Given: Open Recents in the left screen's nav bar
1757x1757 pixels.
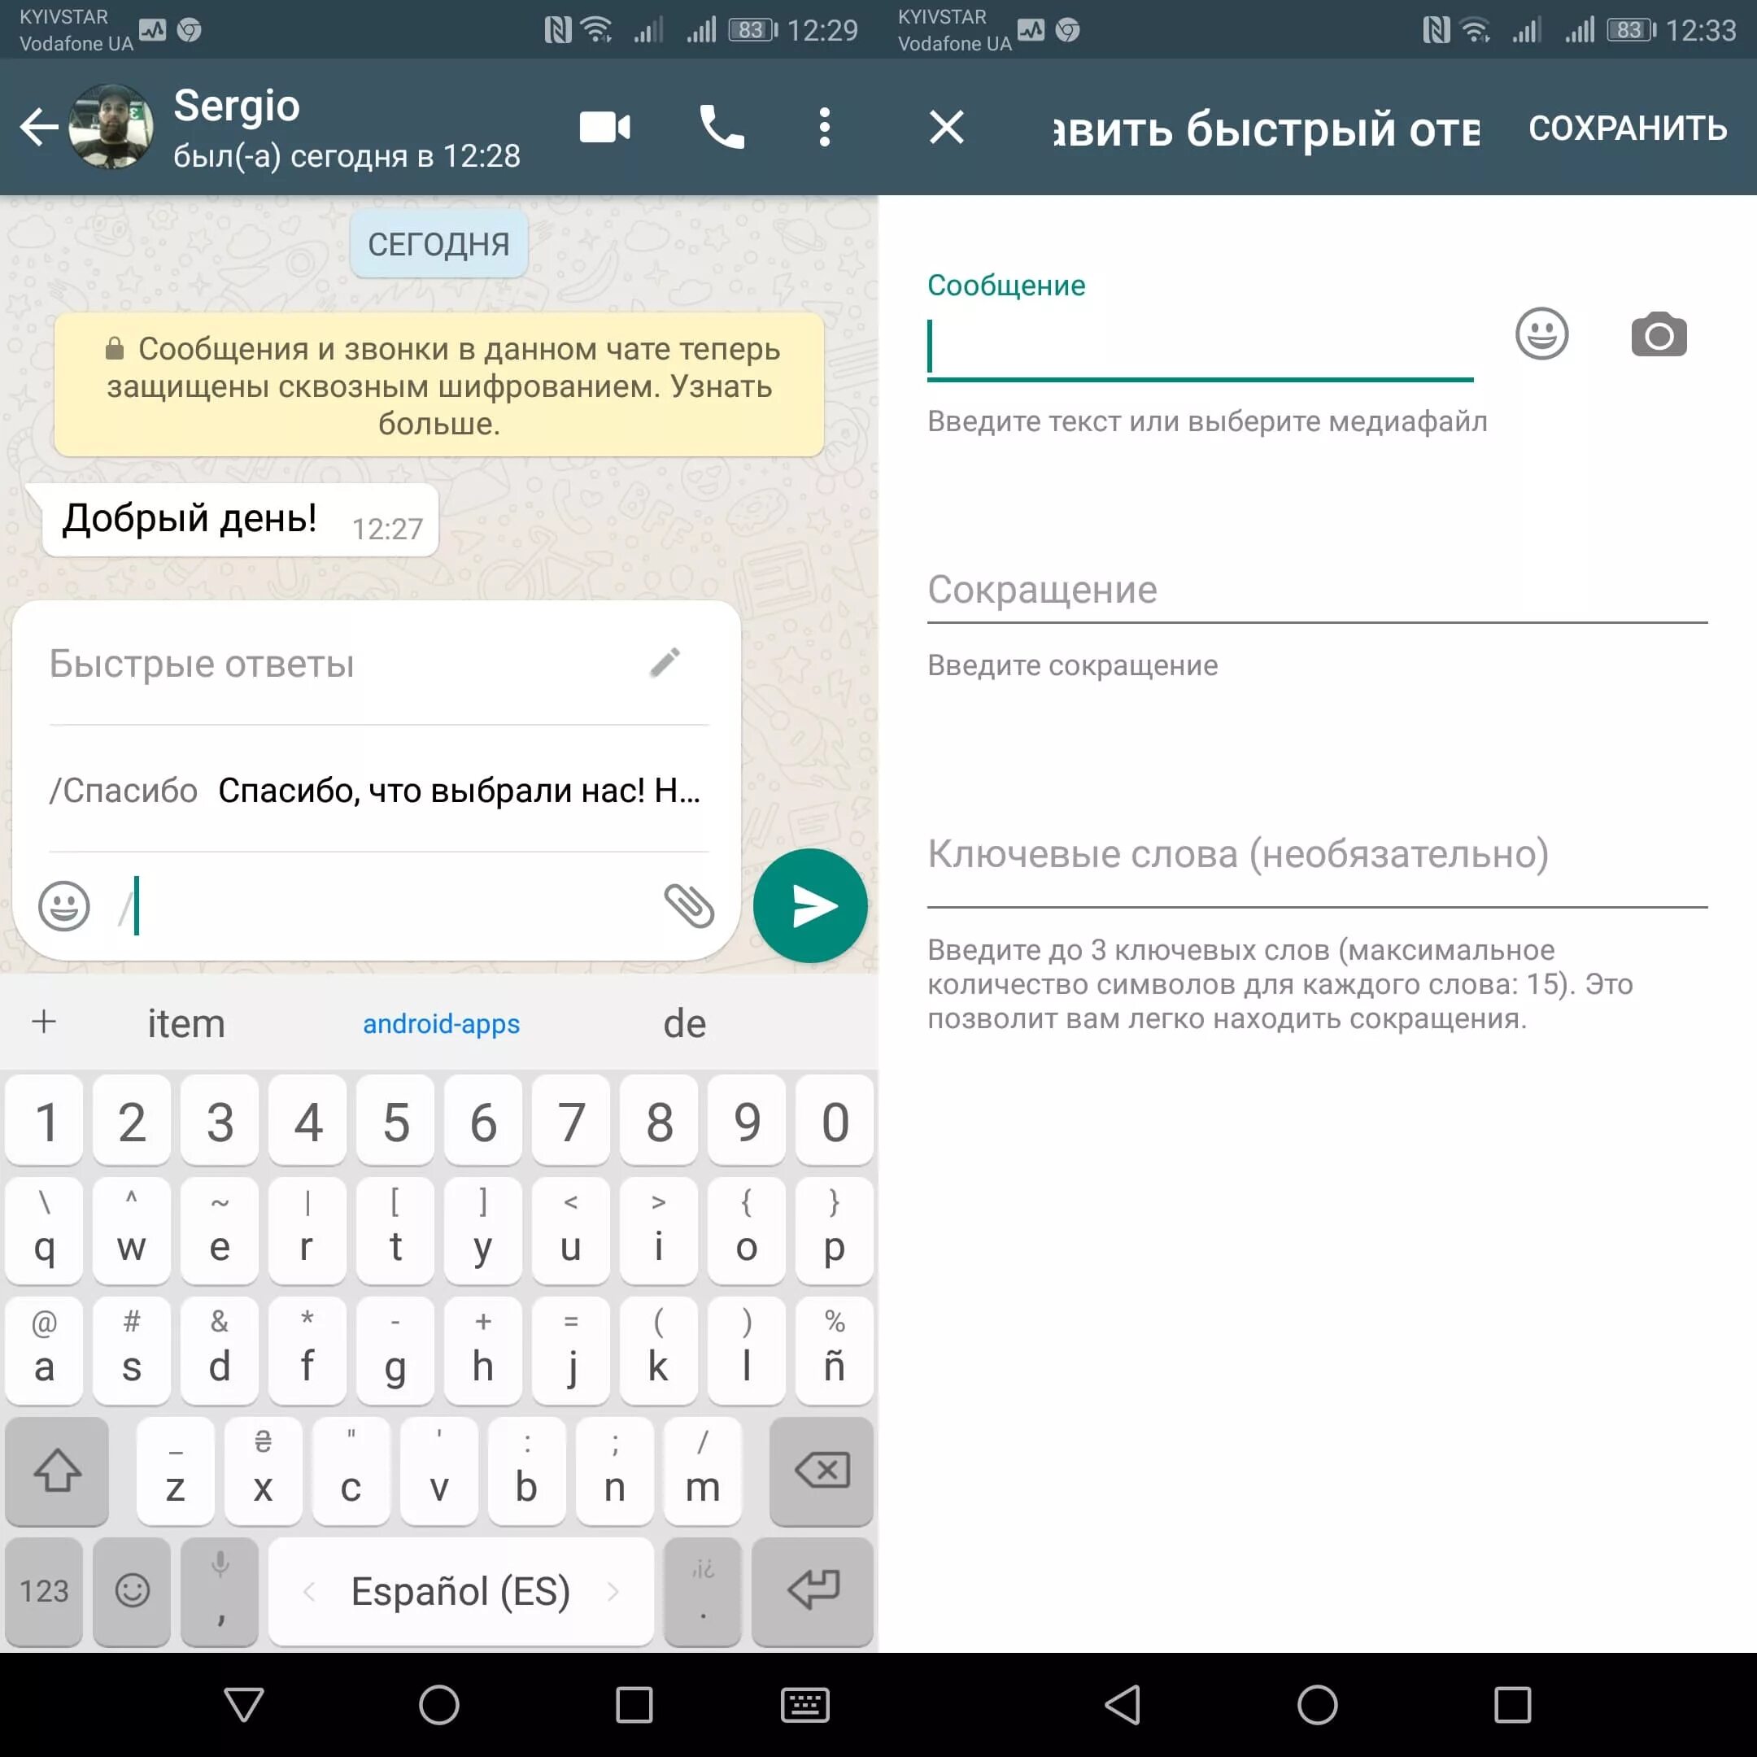Looking at the screenshot, I should (634, 1704).
